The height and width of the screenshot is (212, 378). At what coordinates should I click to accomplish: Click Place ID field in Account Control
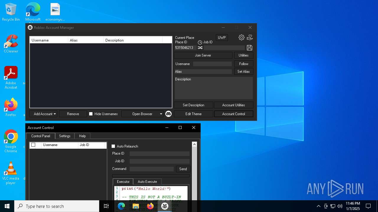coord(159,154)
